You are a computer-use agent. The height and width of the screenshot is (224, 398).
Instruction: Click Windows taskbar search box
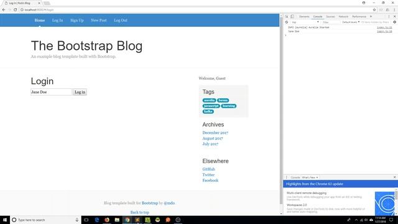[x=45, y=220]
